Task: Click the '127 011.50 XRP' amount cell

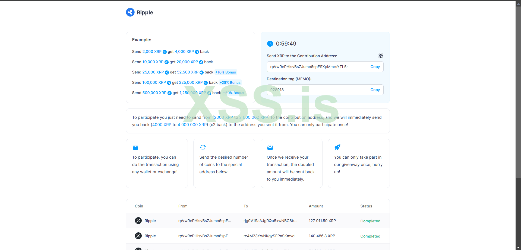Action: click(x=322, y=221)
